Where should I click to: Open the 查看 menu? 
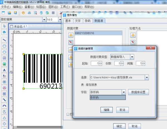[x=29, y=7]
